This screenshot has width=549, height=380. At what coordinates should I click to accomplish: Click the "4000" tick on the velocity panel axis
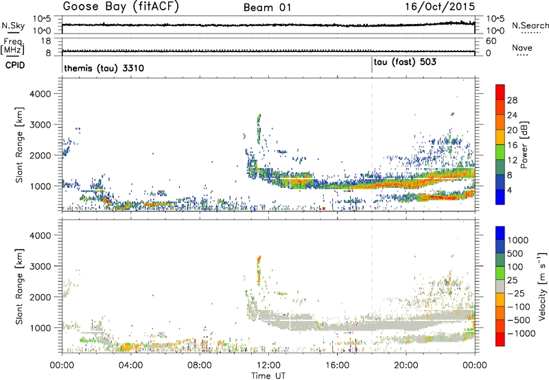point(40,235)
